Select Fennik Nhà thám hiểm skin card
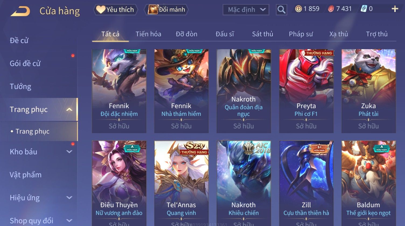This screenshot has height=226, width=405. click(181, 91)
